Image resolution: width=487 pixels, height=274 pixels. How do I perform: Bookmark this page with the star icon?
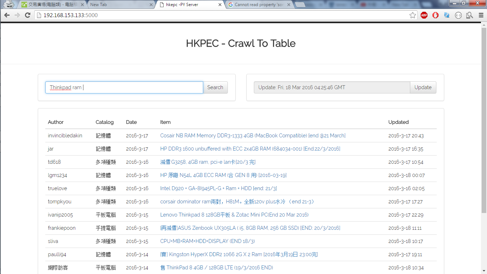[412, 15]
